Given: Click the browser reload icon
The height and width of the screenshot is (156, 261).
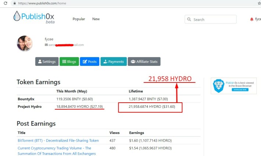Looking at the screenshot, I should coord(5,3).
